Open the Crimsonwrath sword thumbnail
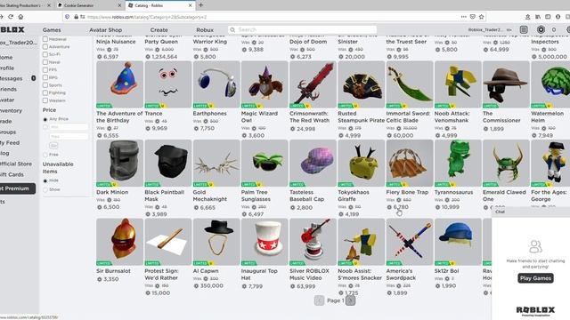The image size is (570, 320). (x=313, y=84)
